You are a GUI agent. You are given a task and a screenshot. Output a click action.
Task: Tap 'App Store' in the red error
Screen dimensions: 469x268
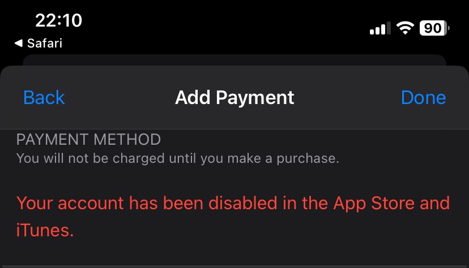tap(374, 203)
